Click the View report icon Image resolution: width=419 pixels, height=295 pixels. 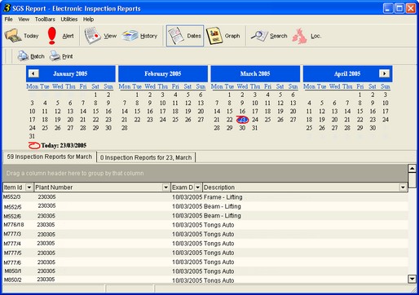coord(93,36)
